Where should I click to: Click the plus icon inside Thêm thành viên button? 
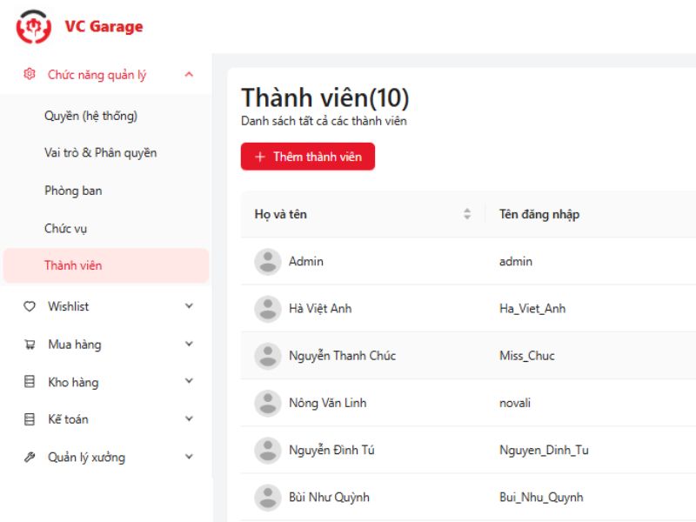258,156
